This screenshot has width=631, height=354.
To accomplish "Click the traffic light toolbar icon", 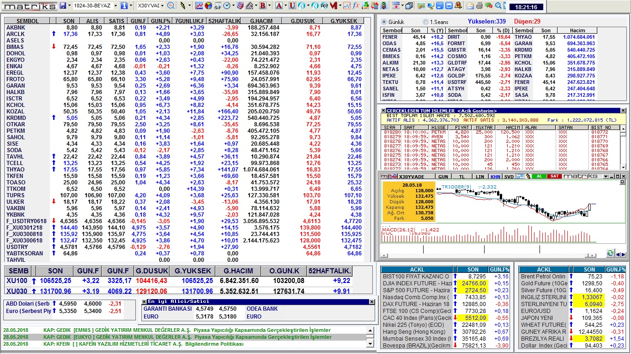I will coord(383,6).
